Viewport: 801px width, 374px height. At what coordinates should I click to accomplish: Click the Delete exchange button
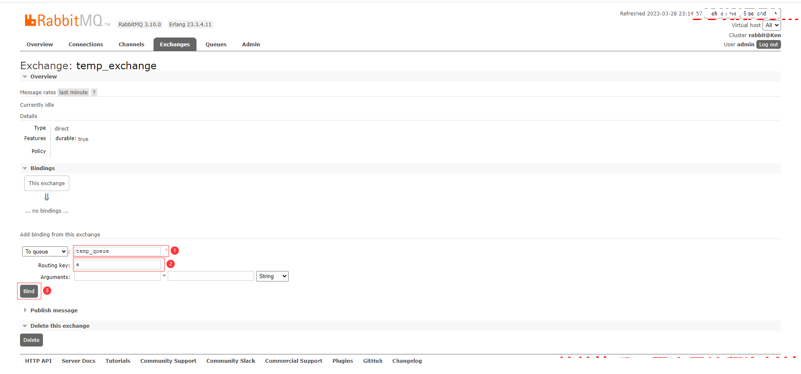(x=31, y=340)
